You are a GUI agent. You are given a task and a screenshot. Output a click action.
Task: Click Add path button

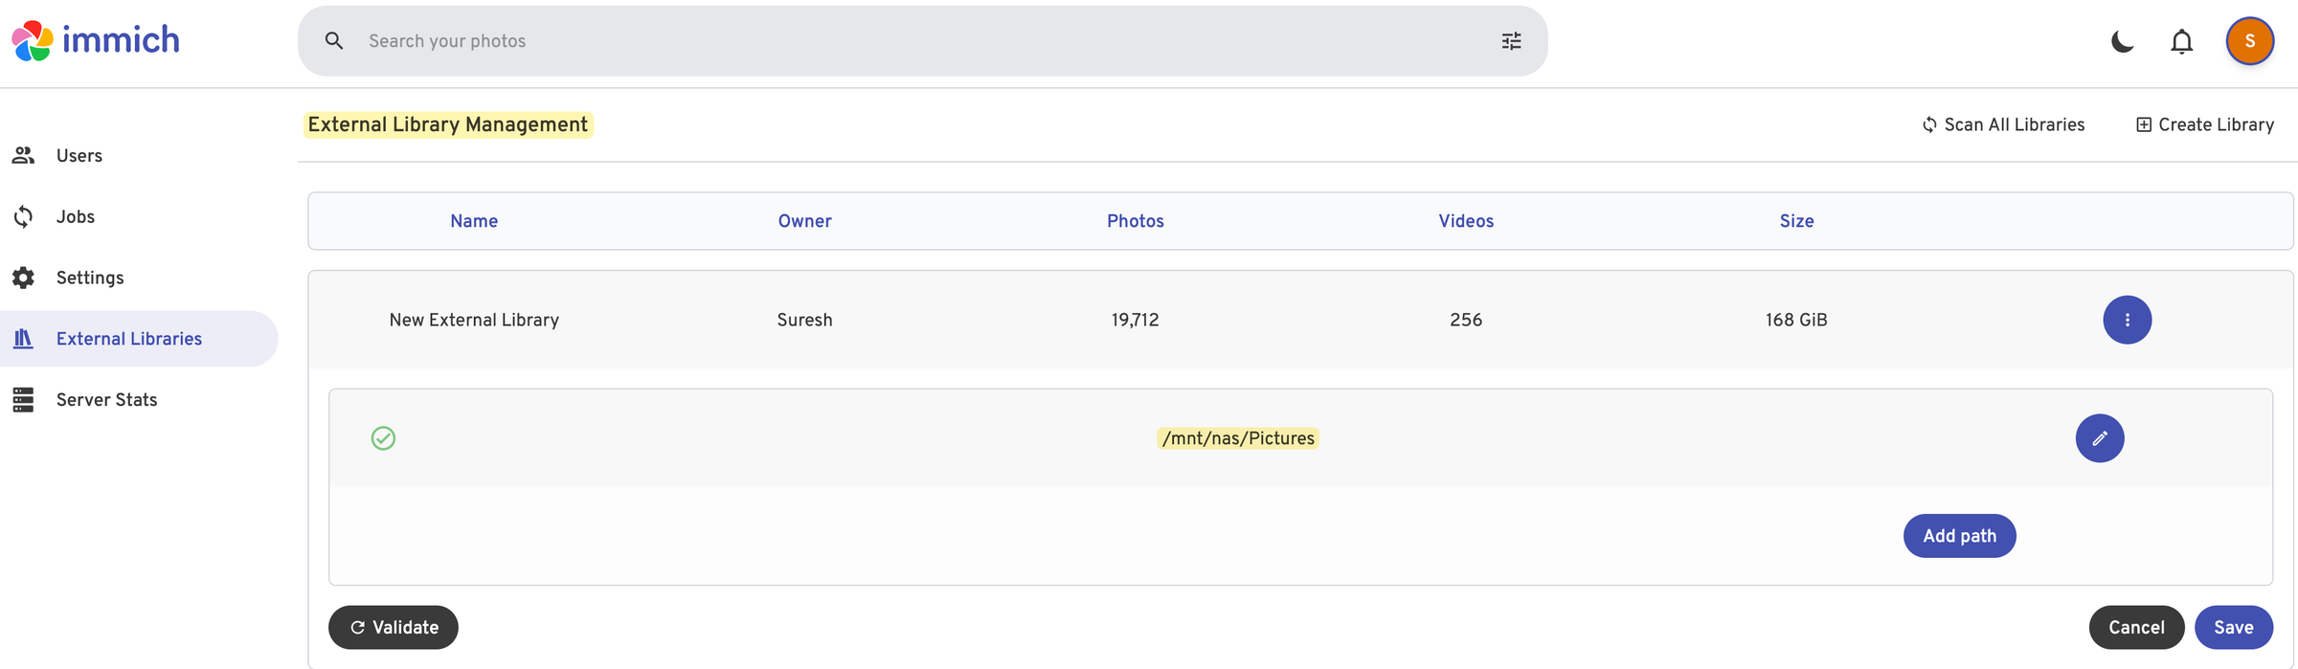pos(1959,536)
